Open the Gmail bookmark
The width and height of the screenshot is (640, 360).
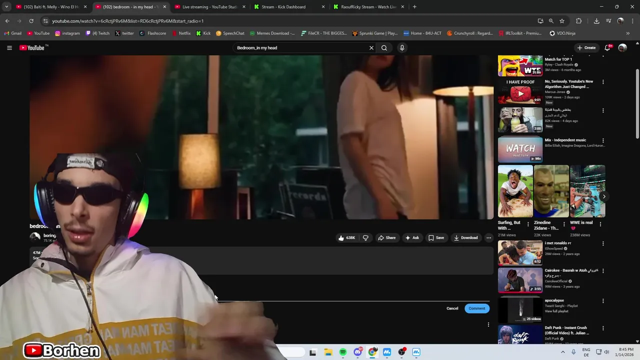(x=12, y=33)
